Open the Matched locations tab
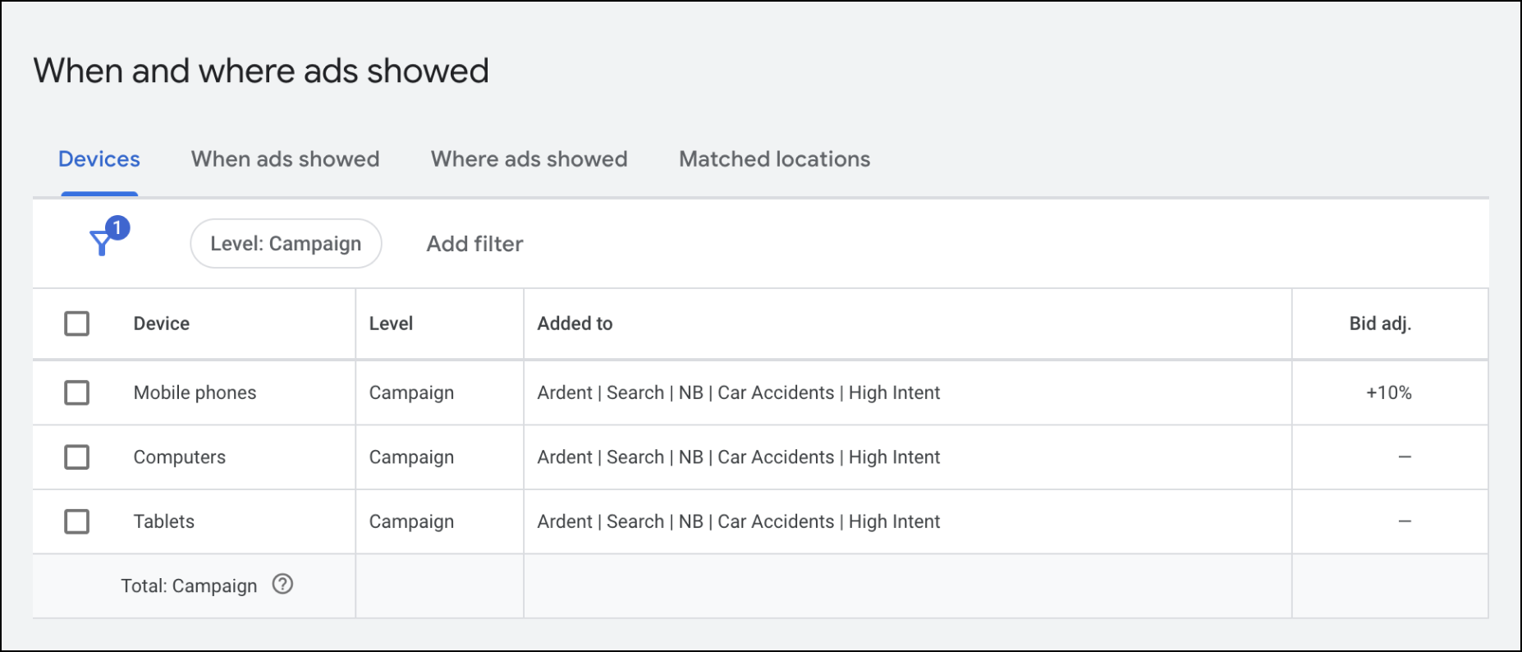1522x652 pixels. (x=774, y=159)
